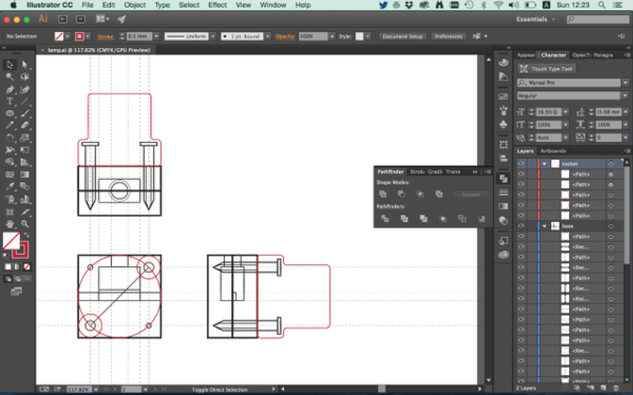The width and height of the screenshot is (633, 395).
Task: Click the Eyedropper tool
Action: (x=10, y=187)
